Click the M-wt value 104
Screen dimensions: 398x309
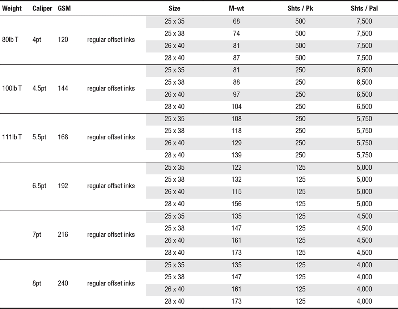click(x=236, y=107)
